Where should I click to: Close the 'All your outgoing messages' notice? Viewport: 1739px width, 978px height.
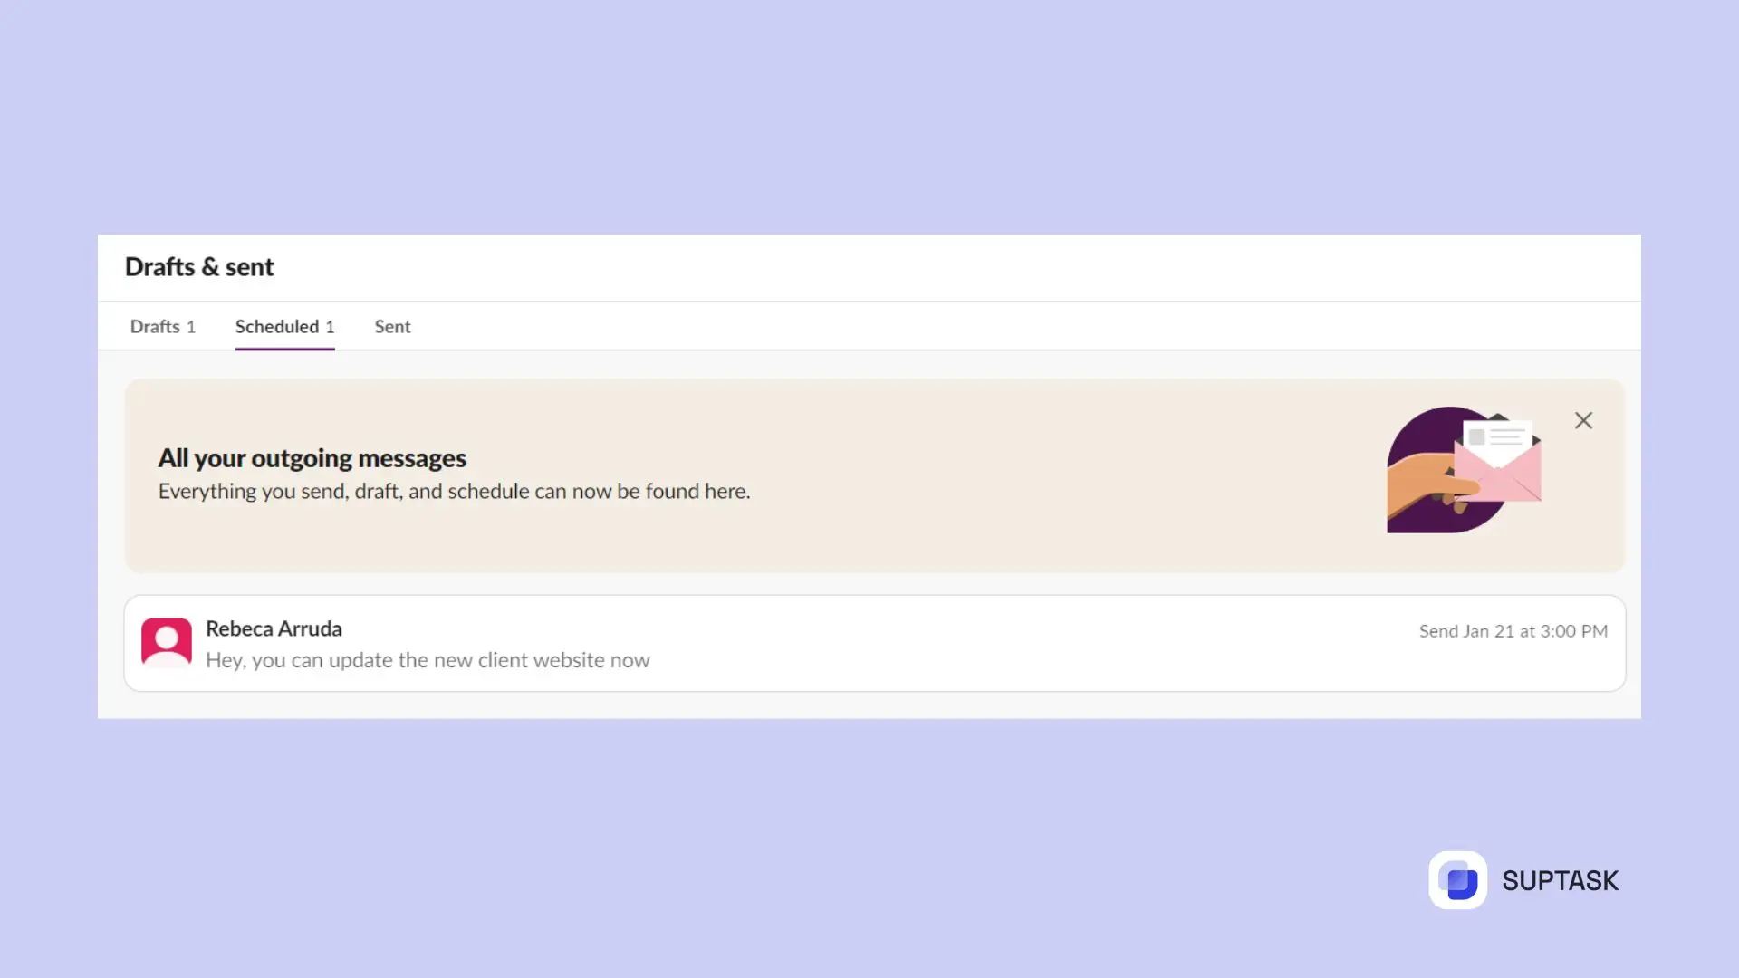coord(1583,420)
